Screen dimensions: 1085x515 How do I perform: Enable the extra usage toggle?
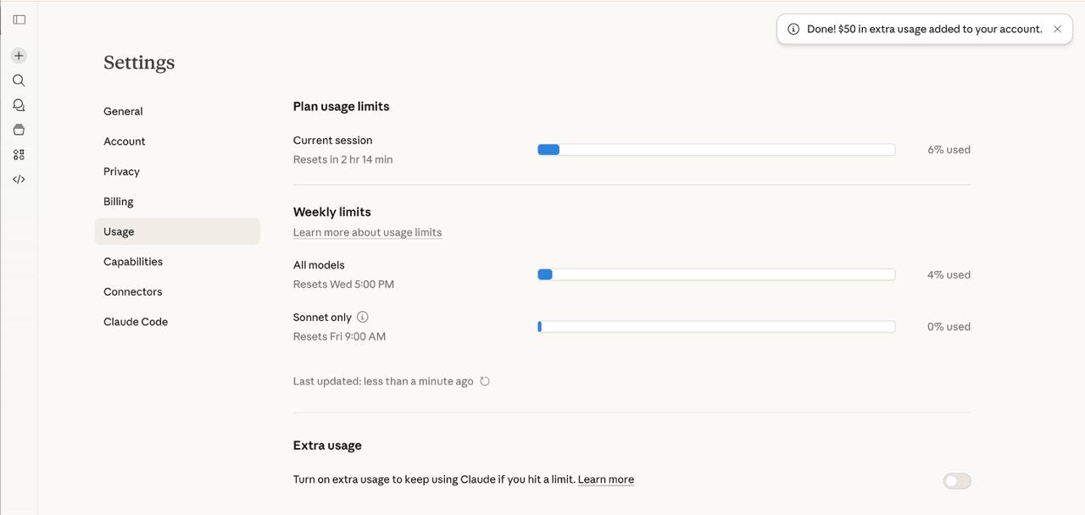click(957, 481)
